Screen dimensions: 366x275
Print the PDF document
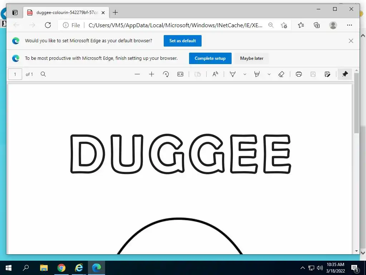tap(299, 74)
